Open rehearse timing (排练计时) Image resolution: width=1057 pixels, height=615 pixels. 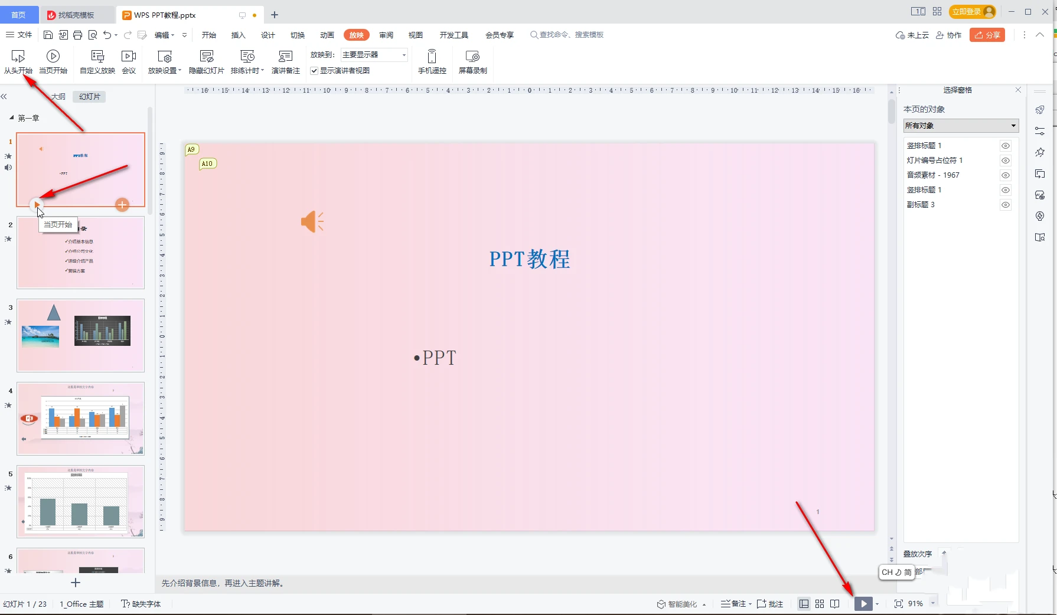(x=247, y=61)
